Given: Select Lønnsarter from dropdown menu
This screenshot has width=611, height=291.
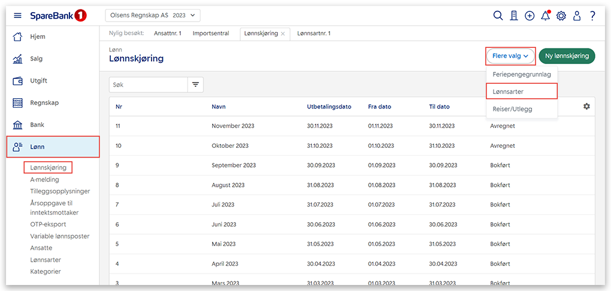Looking at the screenshot, I should pyautogui.click(x=508, y=92).
